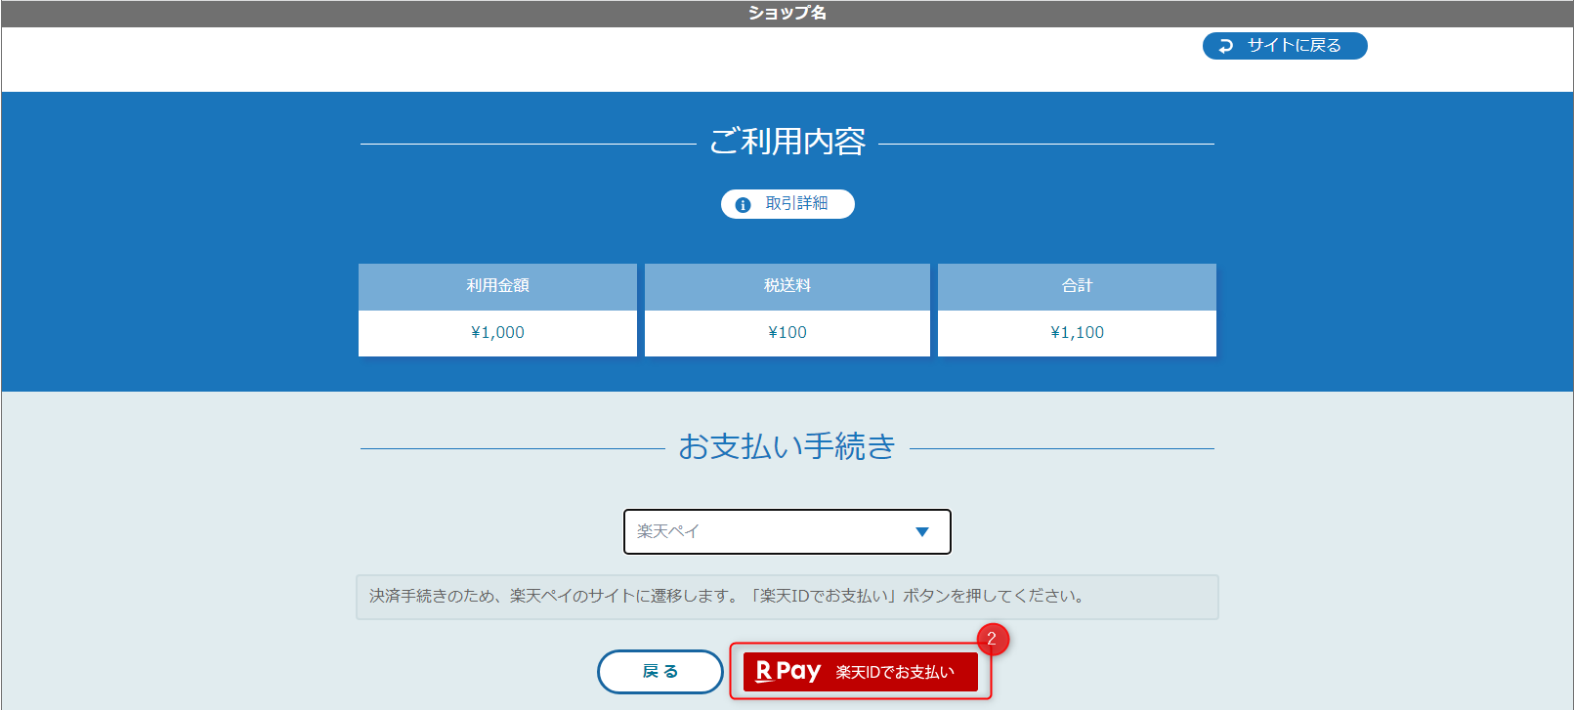Select the ¥100 tax and shipping value
Image resolution: width=1574 pixels, height=710 pixels.
pos(787,333)
